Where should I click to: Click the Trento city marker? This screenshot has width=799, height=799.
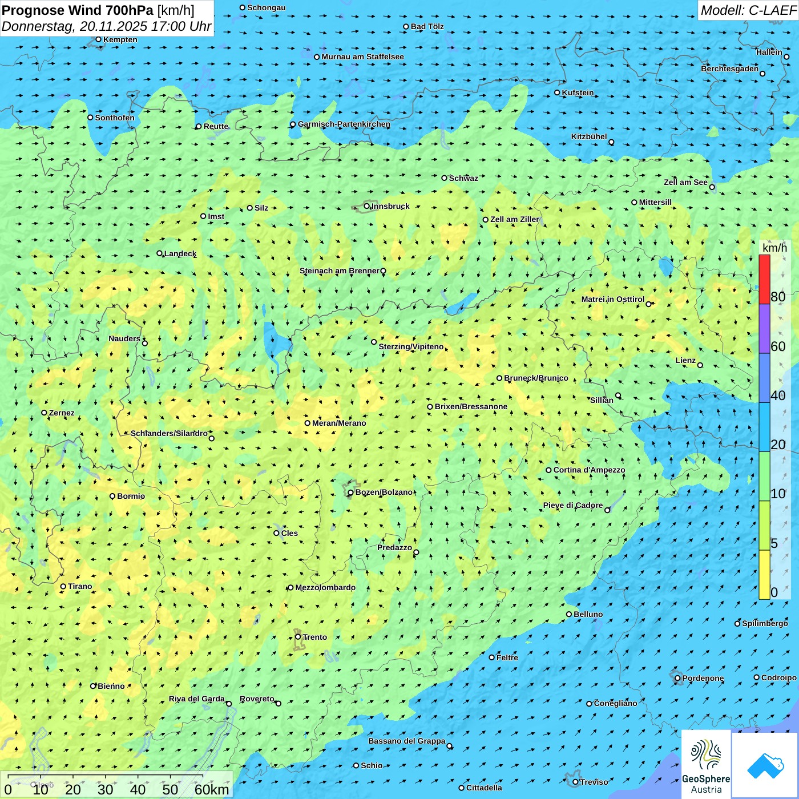tap(298, 637)
